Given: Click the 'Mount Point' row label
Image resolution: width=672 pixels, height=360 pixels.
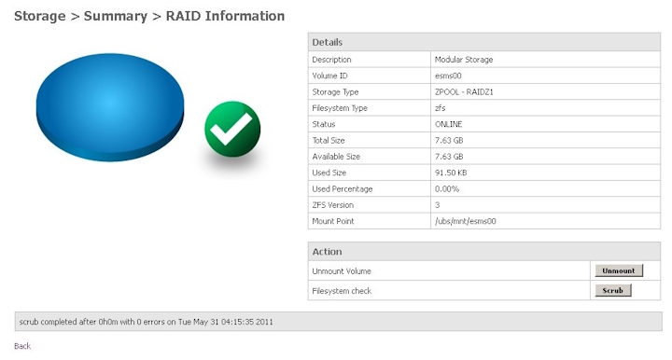Looking at the screenshot, I should (333, 221).
